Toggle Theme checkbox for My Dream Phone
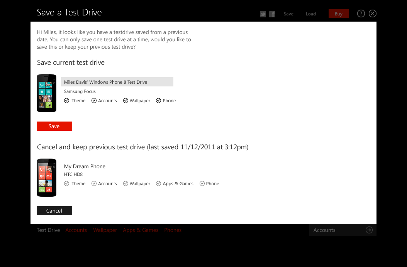 67,183
